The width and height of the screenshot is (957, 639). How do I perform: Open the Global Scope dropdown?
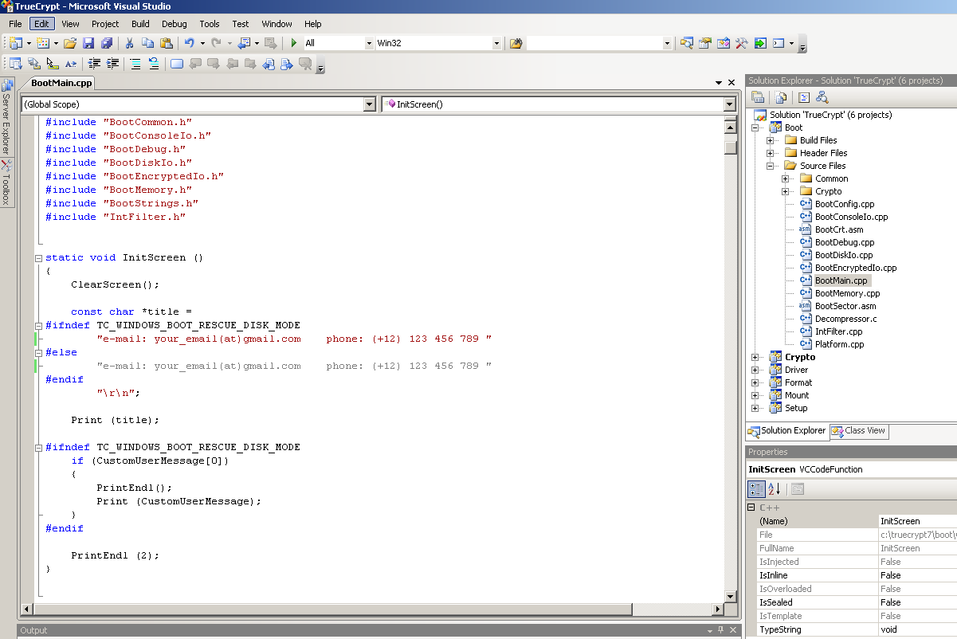pos(369,104)
